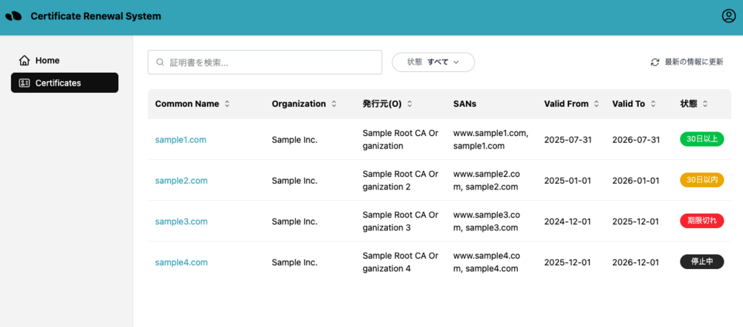
Task: Open the 状態 すべて filter dropdown
Action: click(x=433, y=62)
